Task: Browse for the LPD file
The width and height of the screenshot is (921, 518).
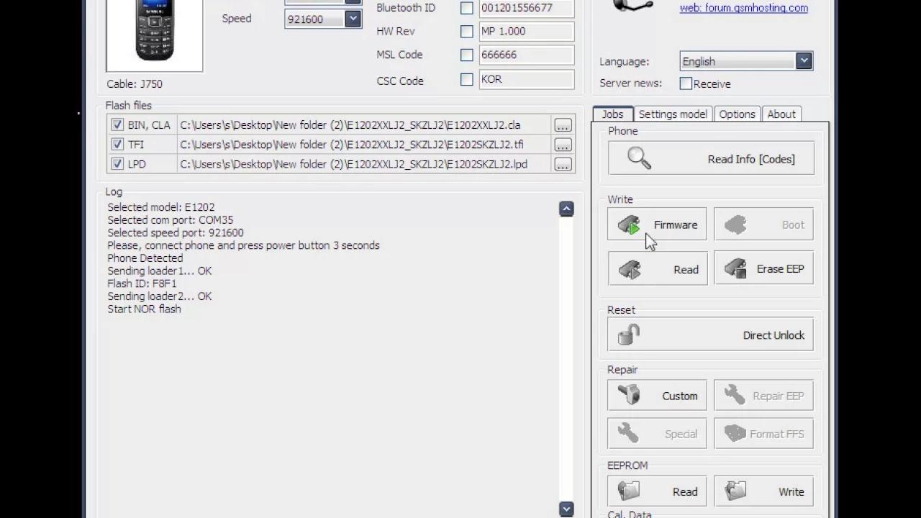Action: [563, 164]
